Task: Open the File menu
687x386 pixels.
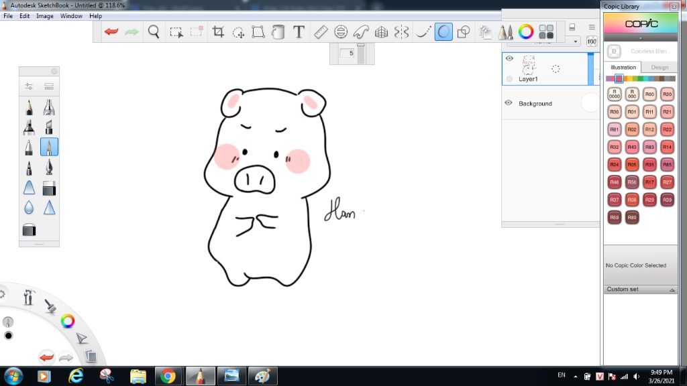Action: [8, 16]
